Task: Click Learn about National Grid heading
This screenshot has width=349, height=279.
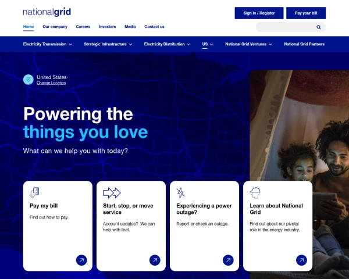Action: [x=276, y=209]
